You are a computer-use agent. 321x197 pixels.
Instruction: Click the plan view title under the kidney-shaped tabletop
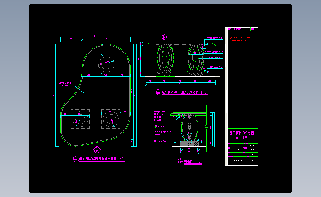pyautogui.click(x=101, y=159)
